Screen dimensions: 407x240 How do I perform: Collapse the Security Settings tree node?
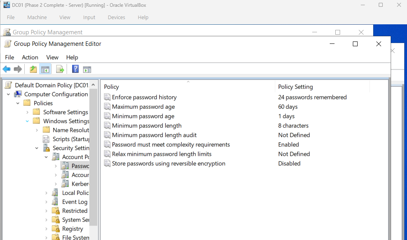point(37,148)
